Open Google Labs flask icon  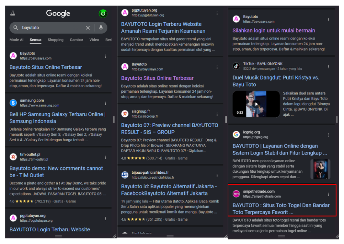click(13, 13)
